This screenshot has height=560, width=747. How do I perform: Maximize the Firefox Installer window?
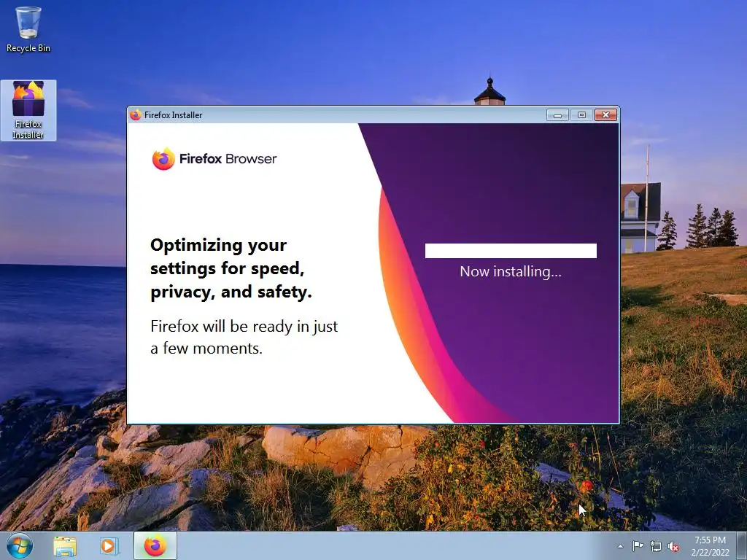tap(581, 114)
